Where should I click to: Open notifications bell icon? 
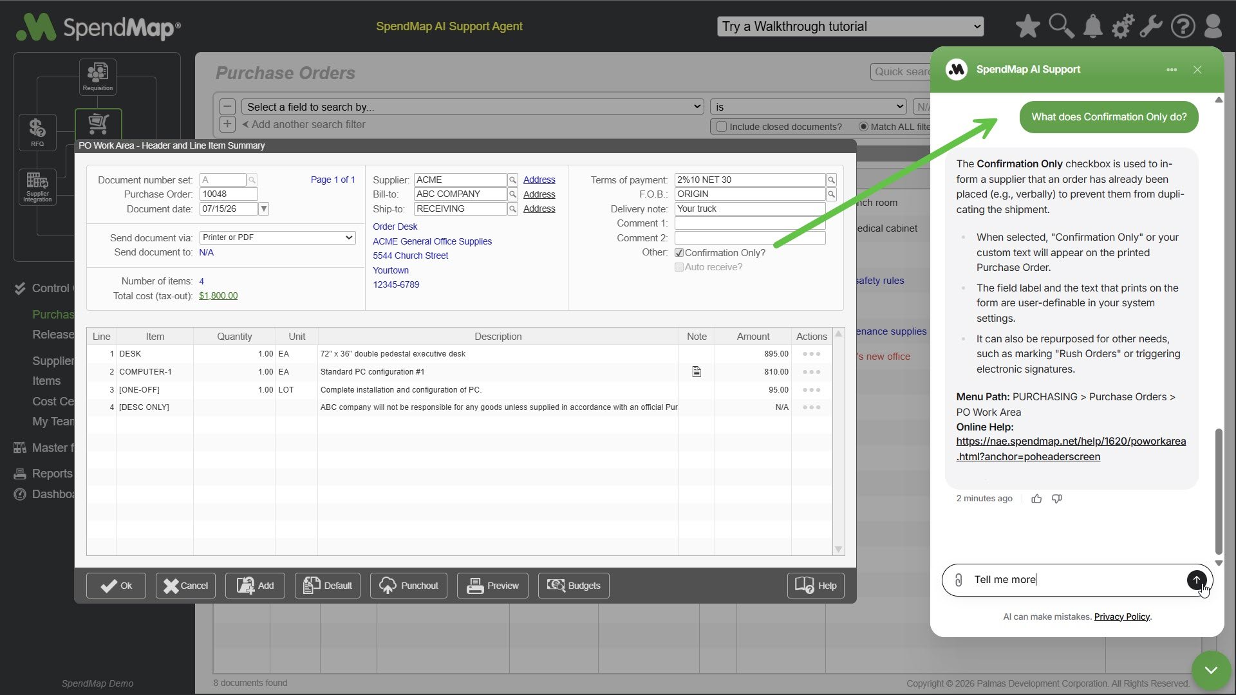coord(1092,26)
